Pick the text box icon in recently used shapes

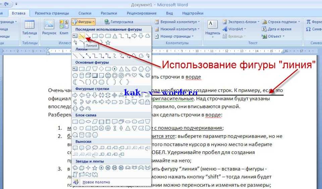click(75, 36)
